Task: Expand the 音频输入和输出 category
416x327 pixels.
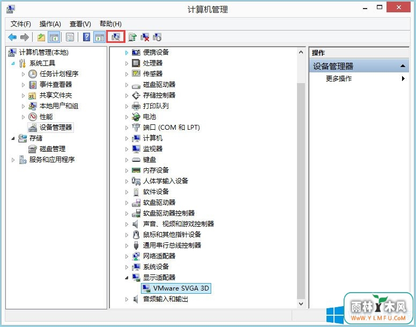Action: tap(127, 300)
